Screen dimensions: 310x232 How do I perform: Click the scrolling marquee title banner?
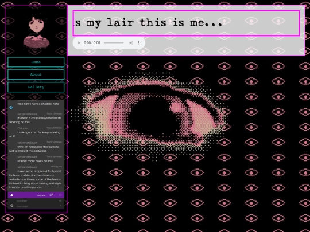pyautogui.click(x=186, y=23)
